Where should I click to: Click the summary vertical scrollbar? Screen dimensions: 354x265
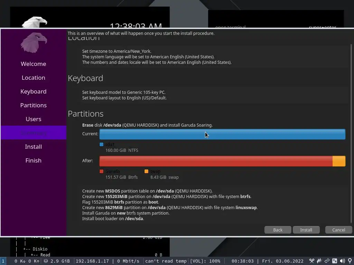(x=351, y=133)
